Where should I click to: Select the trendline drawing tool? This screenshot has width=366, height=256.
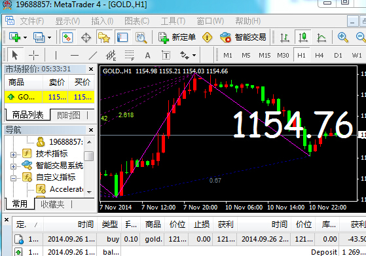pos(93,56)
